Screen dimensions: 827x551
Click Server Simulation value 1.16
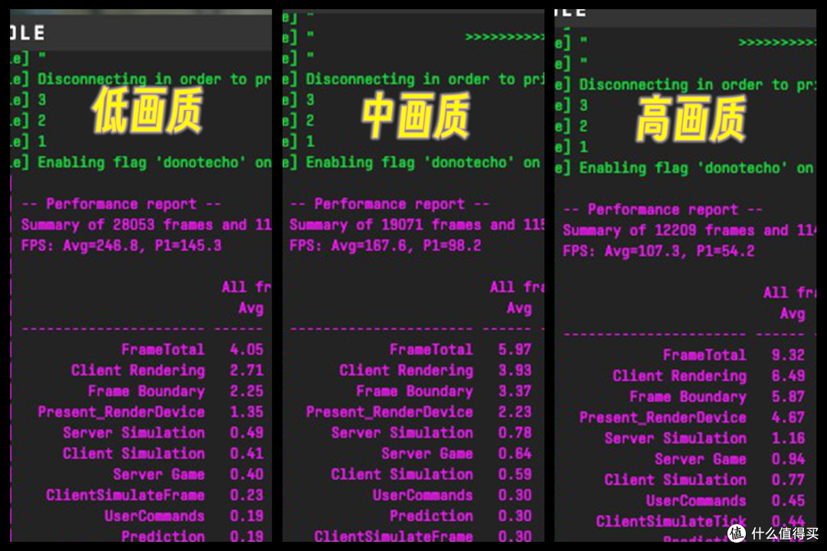[x=788, y=439]
